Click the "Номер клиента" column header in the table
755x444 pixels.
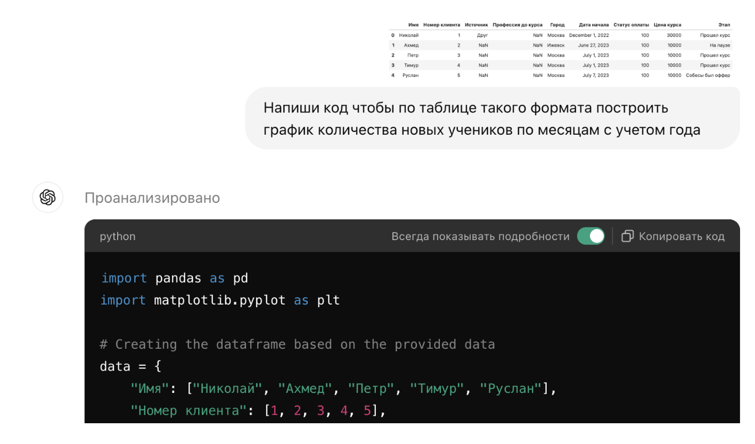tap(441, 25)
